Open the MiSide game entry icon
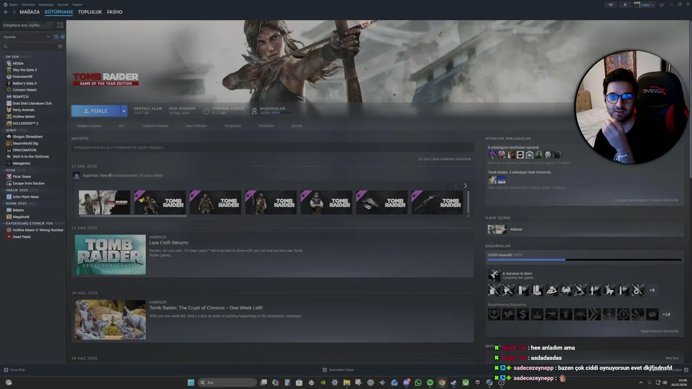 click(x=9, y=63)
